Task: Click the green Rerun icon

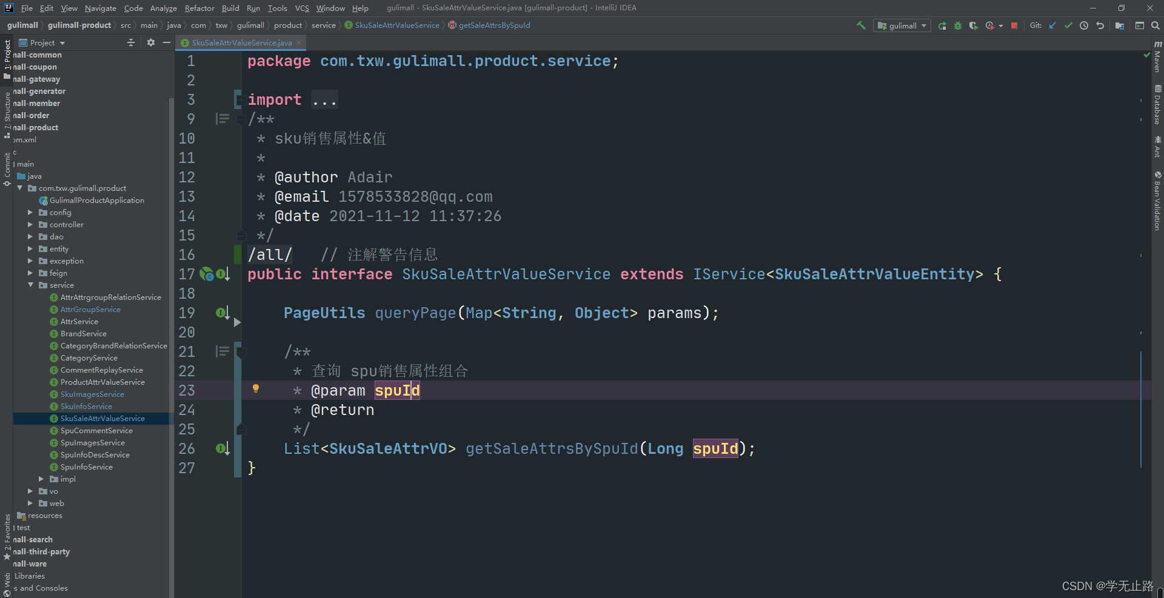Action: pos(942,25)
